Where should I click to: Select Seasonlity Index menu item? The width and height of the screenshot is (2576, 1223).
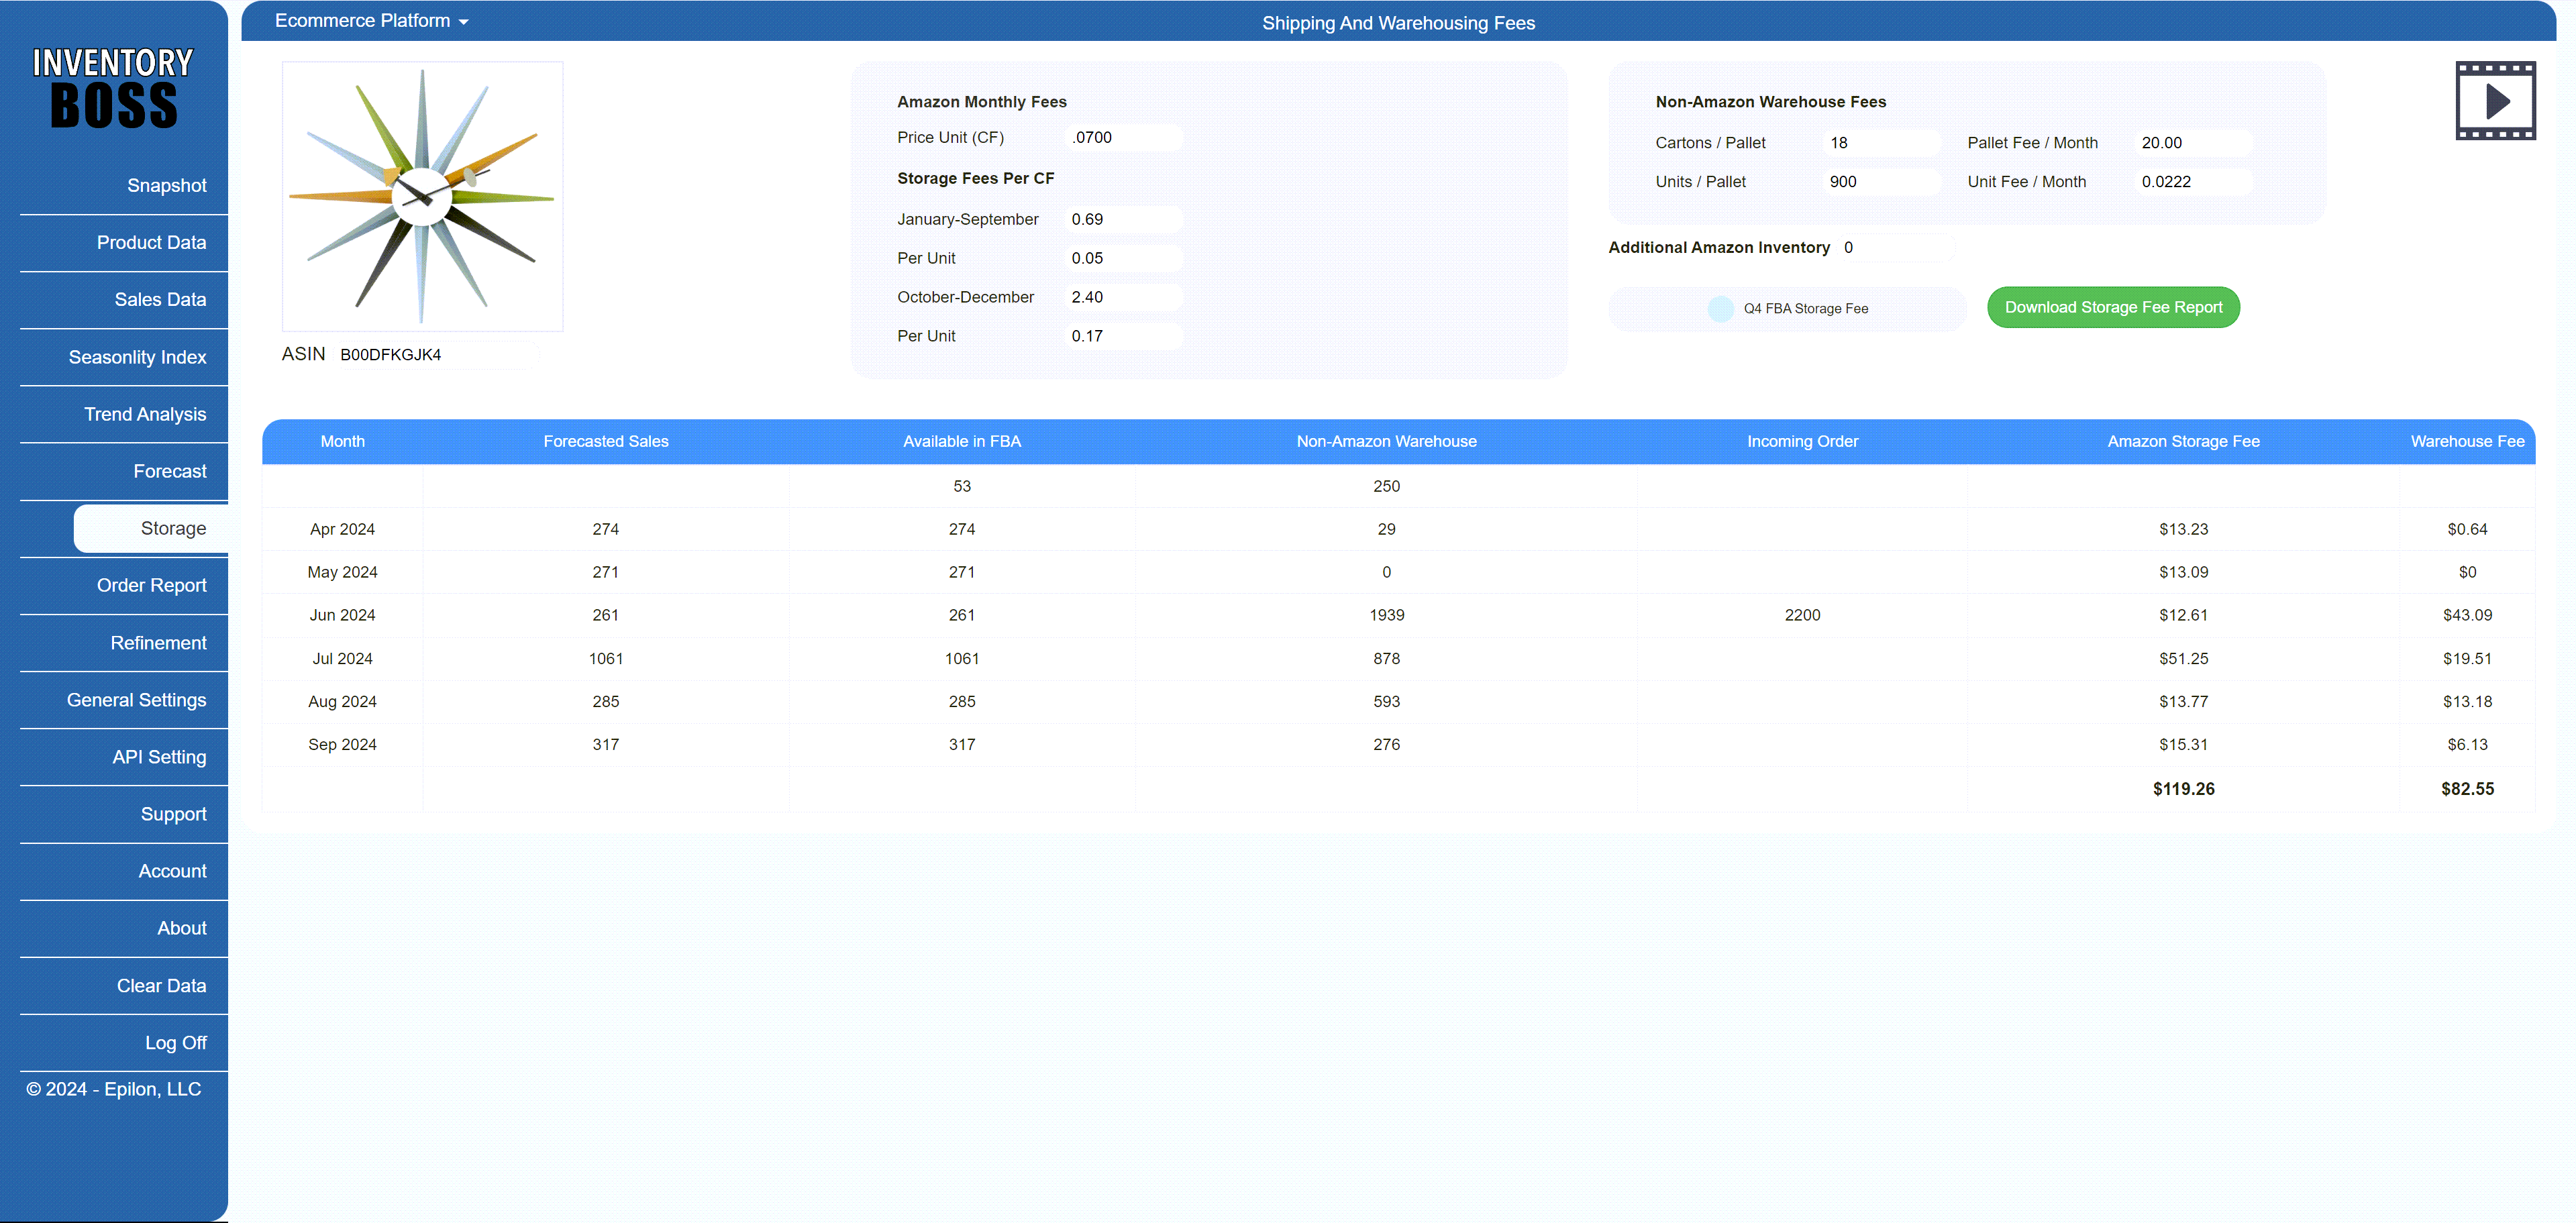pos(137,357)
